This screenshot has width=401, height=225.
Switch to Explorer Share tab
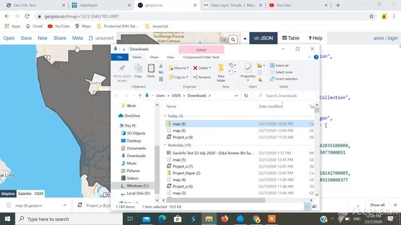pos(154,57)
